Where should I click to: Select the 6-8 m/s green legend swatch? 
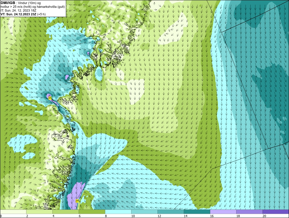(92, 212)
